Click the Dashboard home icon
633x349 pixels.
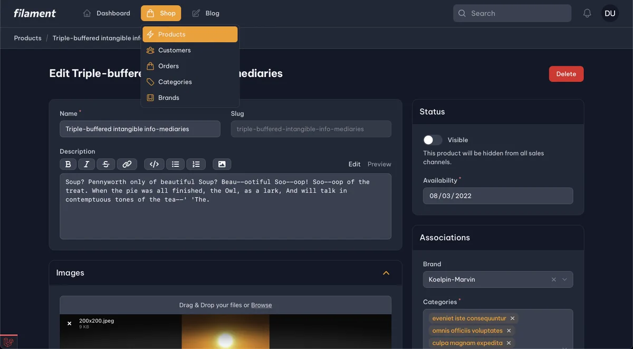[x=87, y=13]
